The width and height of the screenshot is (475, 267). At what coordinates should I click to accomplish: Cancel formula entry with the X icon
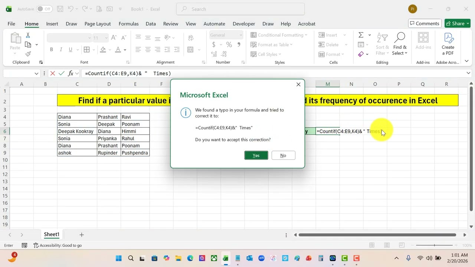point(53,73)
